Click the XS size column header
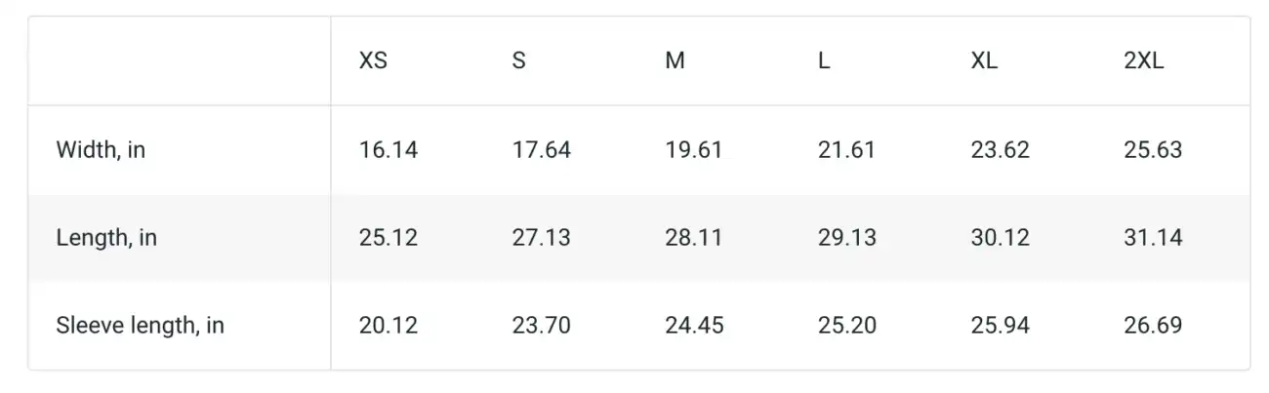 [x=373, y=60]
